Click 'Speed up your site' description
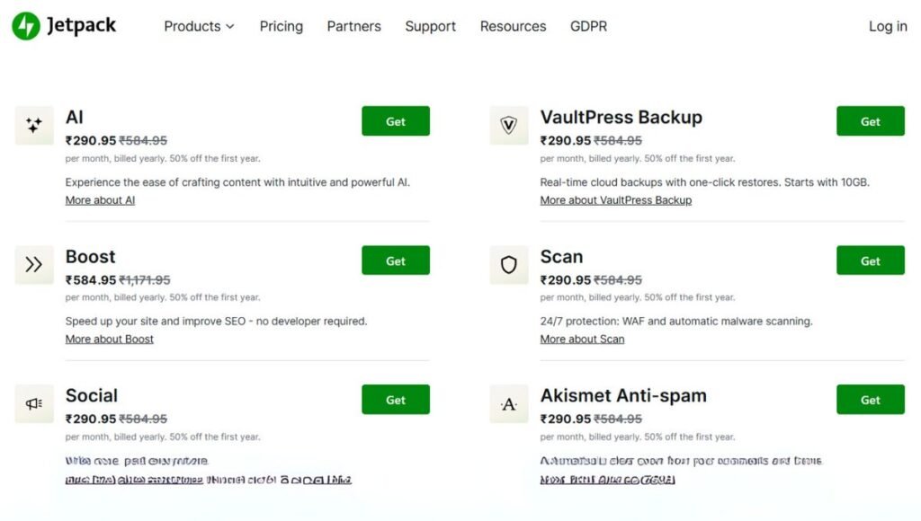 coord(216,322)
